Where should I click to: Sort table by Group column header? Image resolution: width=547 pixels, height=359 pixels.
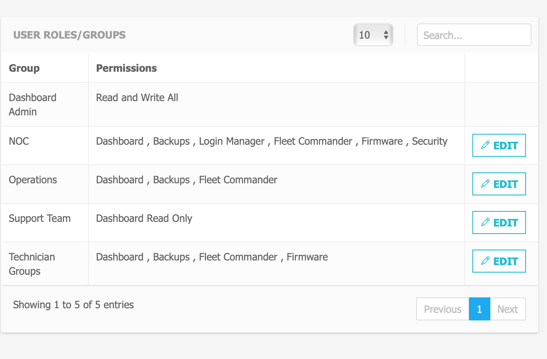coord(24,68)
